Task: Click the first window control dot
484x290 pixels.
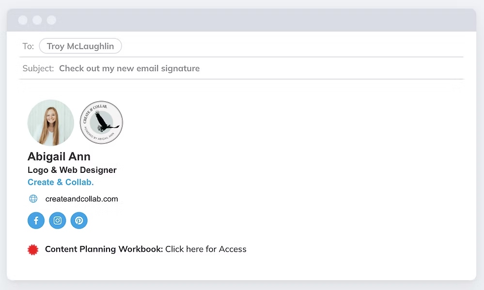Action: [x=23, y=20]
